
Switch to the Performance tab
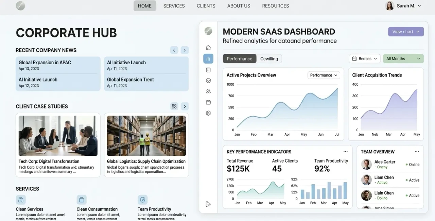point(240,58)
